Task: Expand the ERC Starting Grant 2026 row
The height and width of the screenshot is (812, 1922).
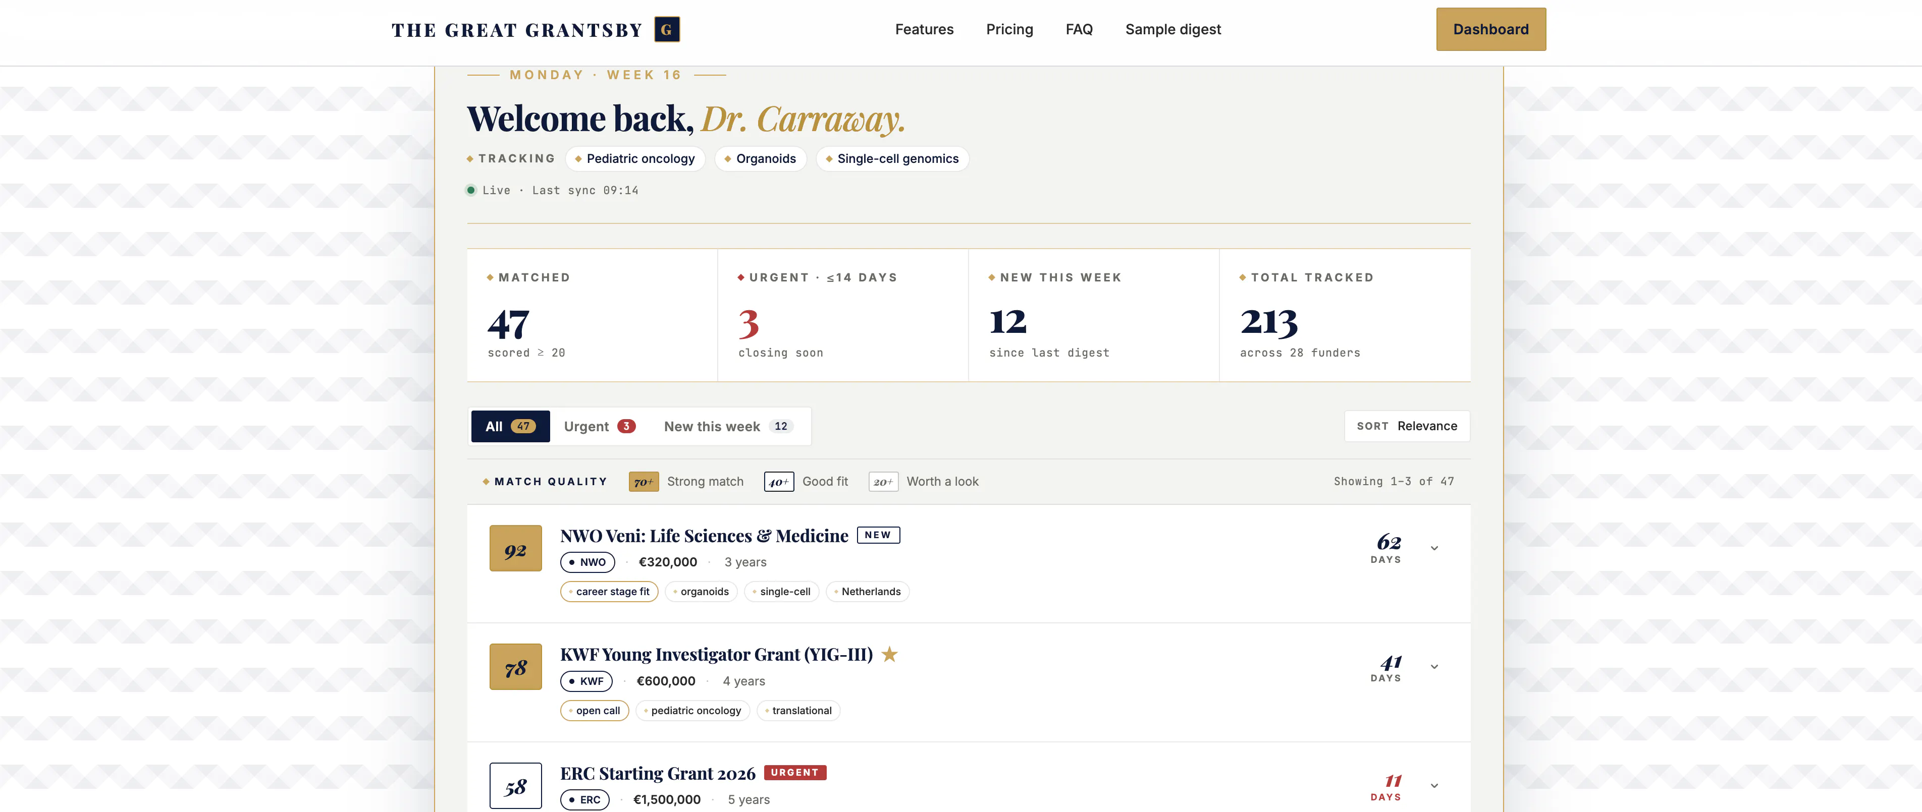Action: pyautogui.click(x=1434, y=785)
